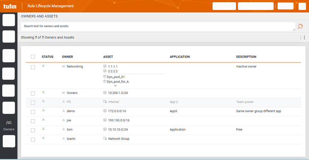Click the network icon next to 172.0.0.0/16

coord(105,111)
